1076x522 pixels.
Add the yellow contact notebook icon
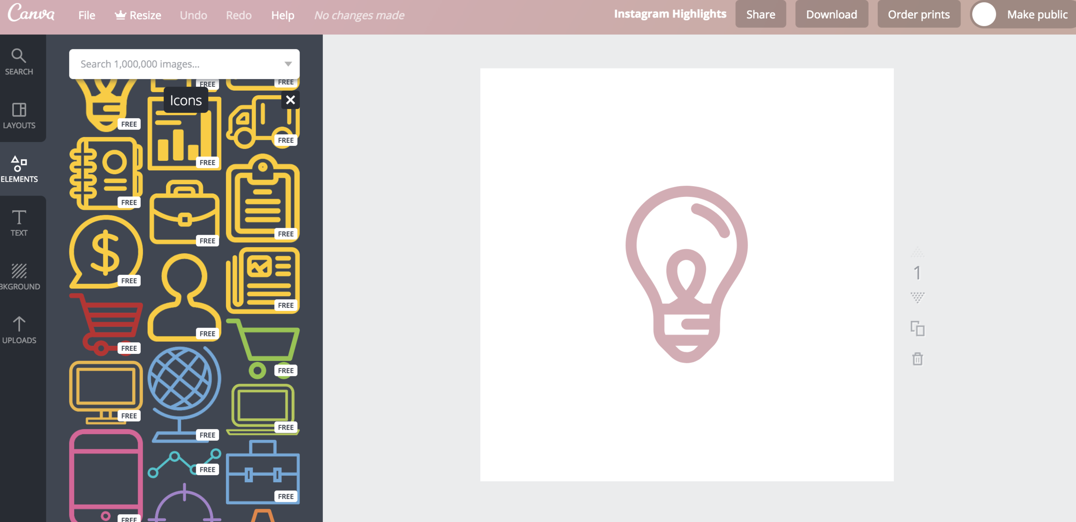click(106, 173)
